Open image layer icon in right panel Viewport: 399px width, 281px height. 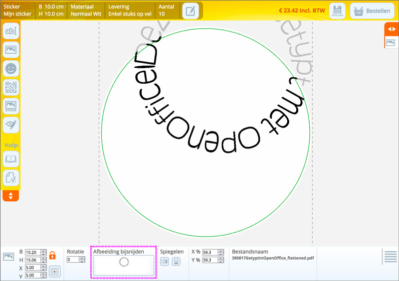[x=391, y=42]
